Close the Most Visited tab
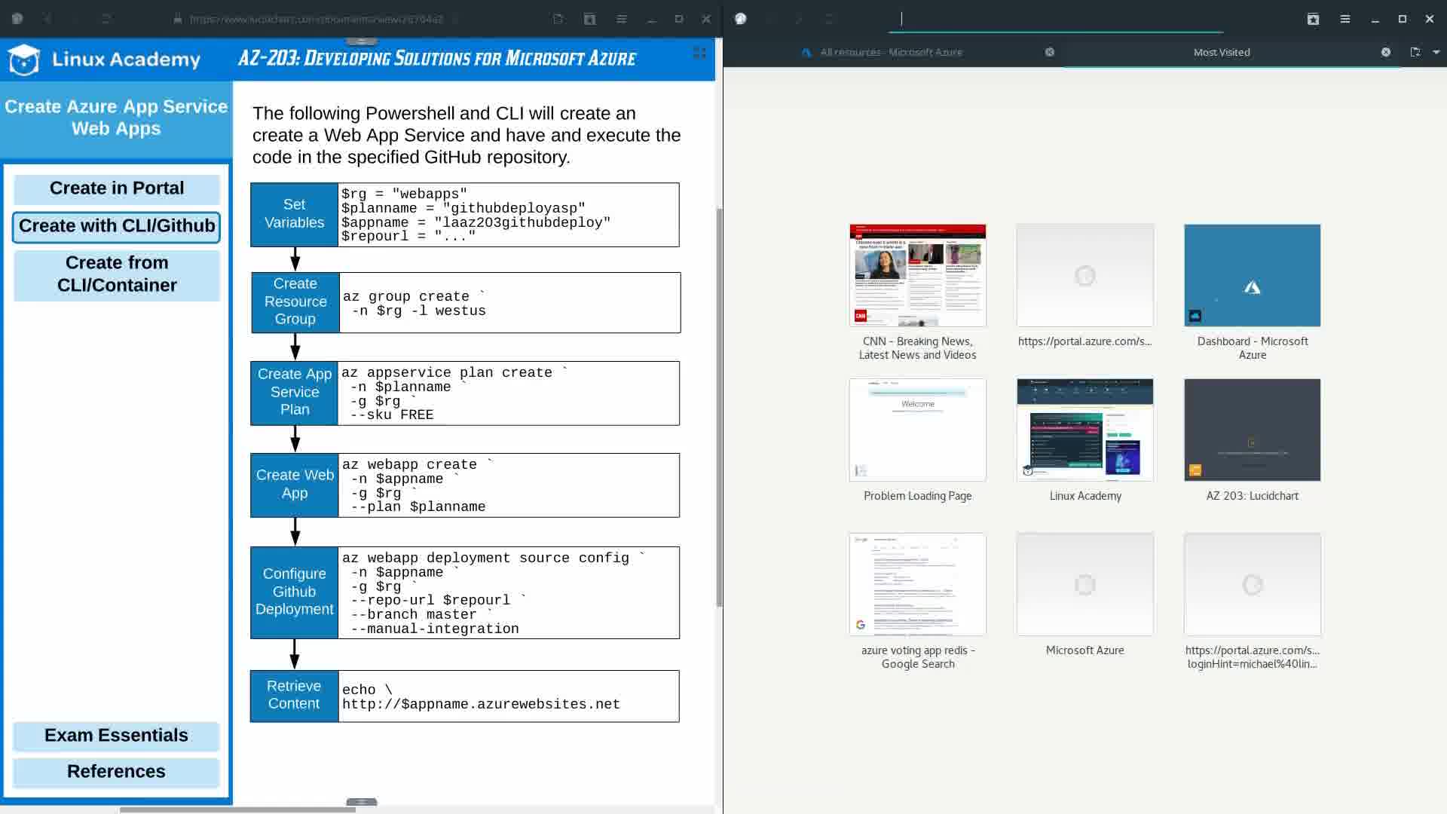The image size is (1447, 814). coord(1385,52)
